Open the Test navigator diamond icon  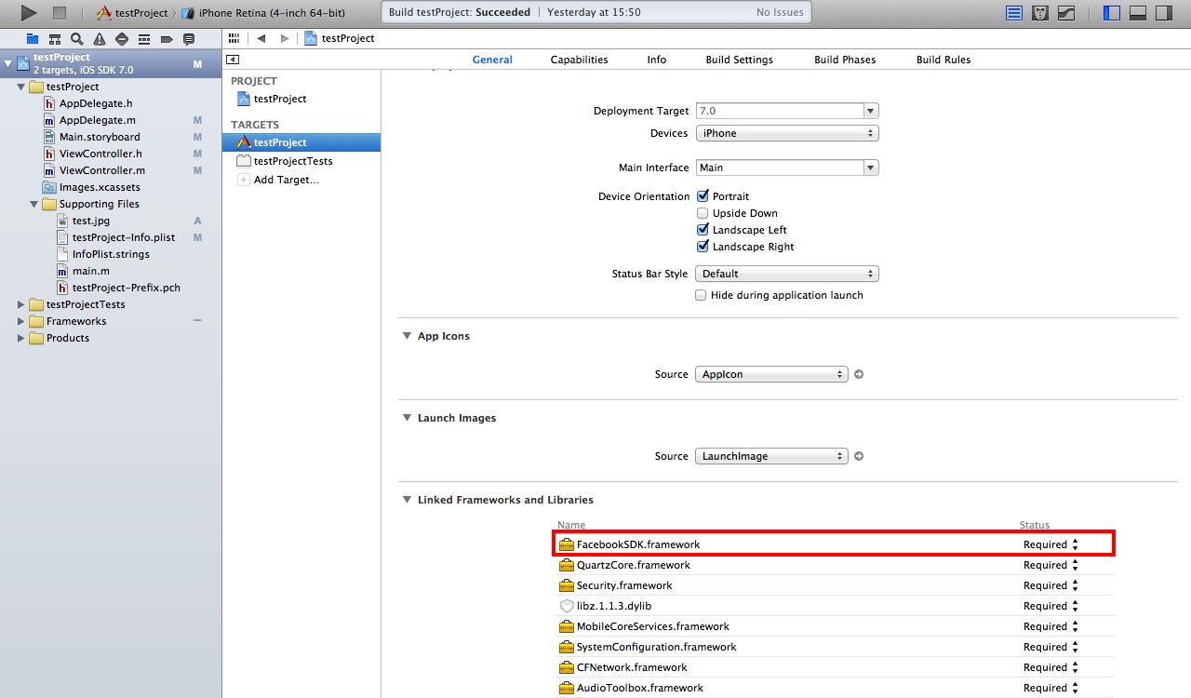pos(122,39)
